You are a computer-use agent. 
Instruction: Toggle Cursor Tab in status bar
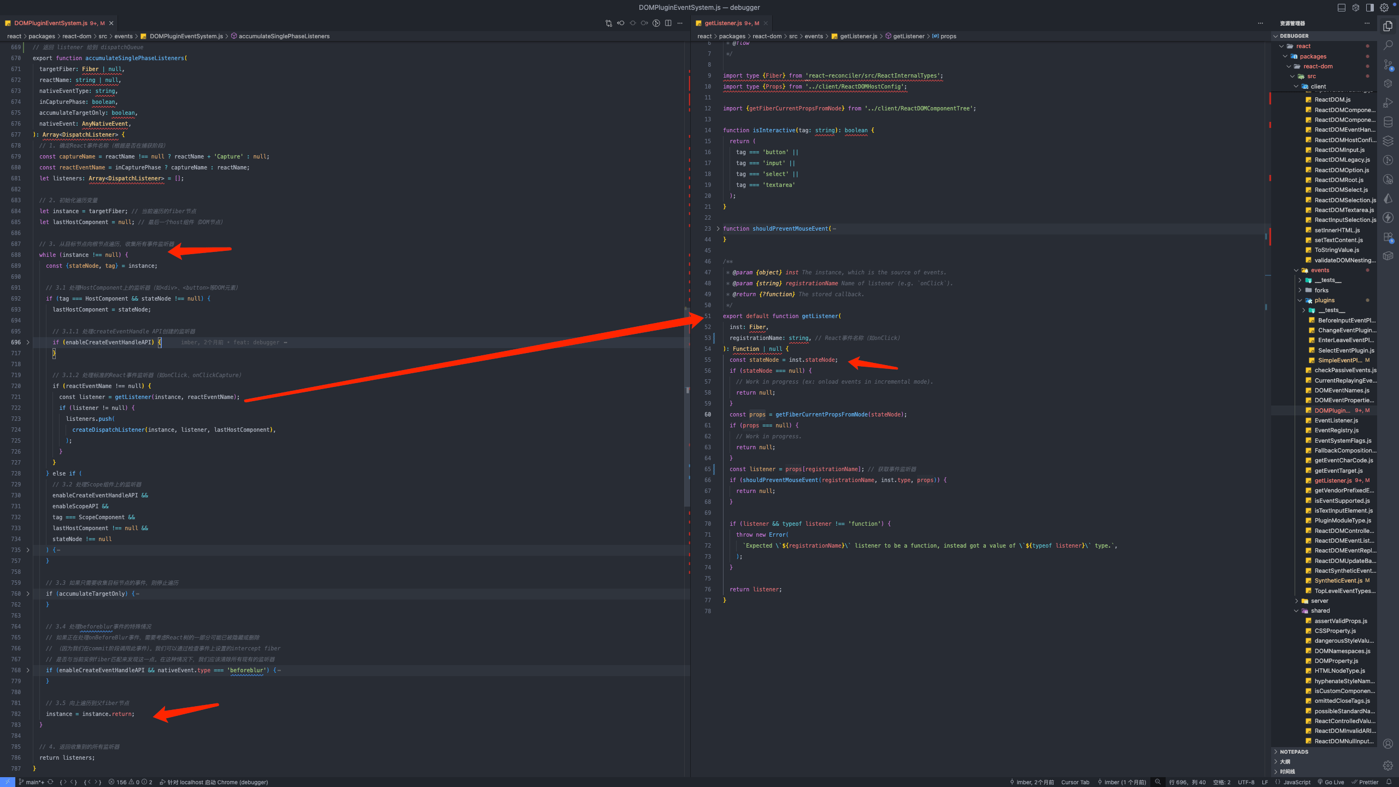(x=1075, y=782)
